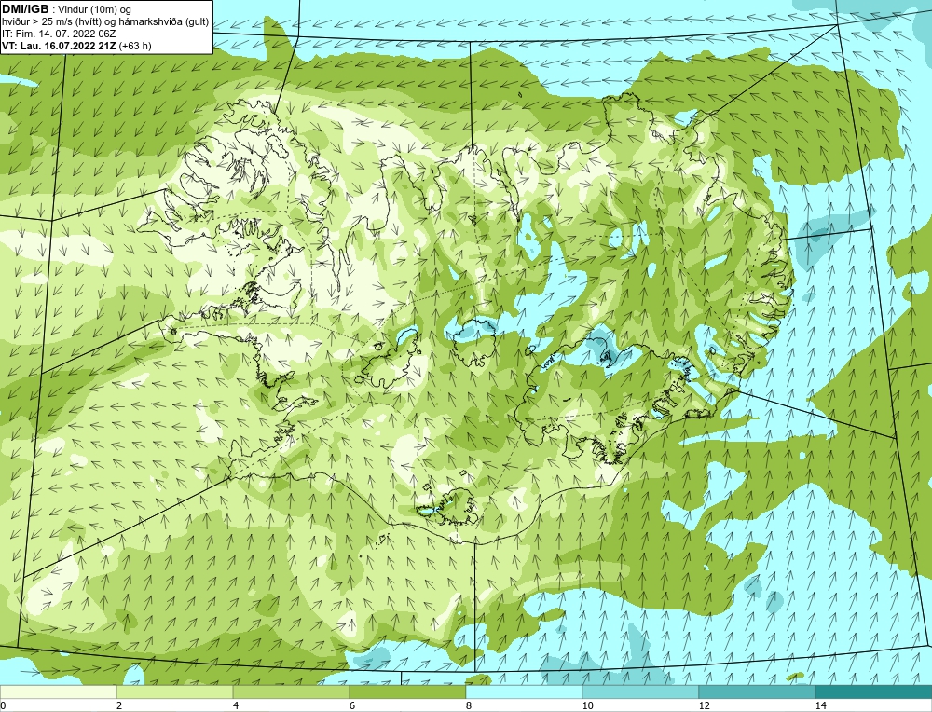Click the 4–6 m/s green legend swatch

click(291, 691)
